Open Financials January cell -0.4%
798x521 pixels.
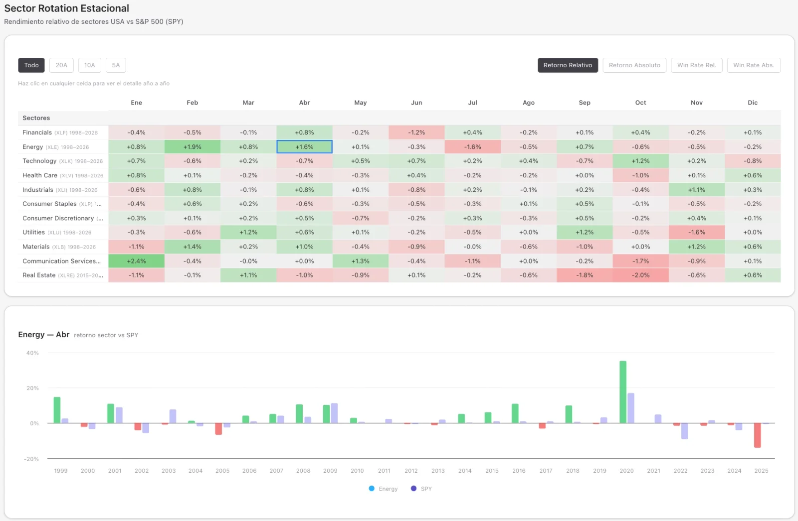tap(137, 132)
